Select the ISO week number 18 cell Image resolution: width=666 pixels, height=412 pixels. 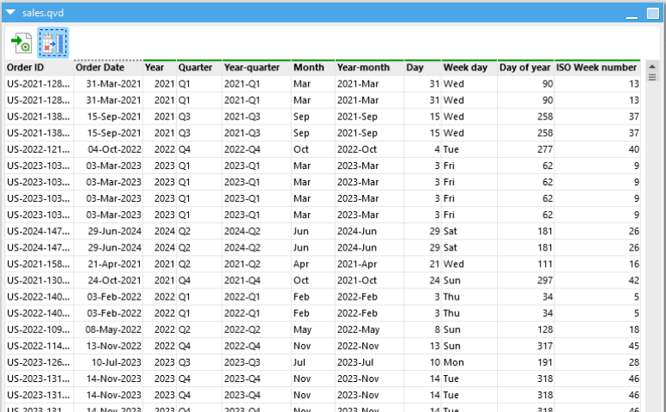click(x=596, y=330)
